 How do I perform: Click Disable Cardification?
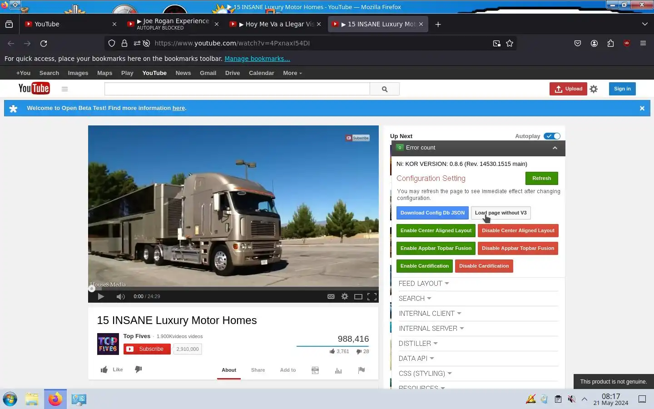484,266
